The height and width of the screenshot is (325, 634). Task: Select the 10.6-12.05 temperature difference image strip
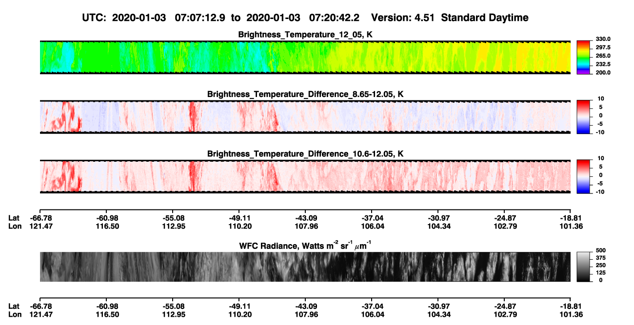(x=305, y=176)
